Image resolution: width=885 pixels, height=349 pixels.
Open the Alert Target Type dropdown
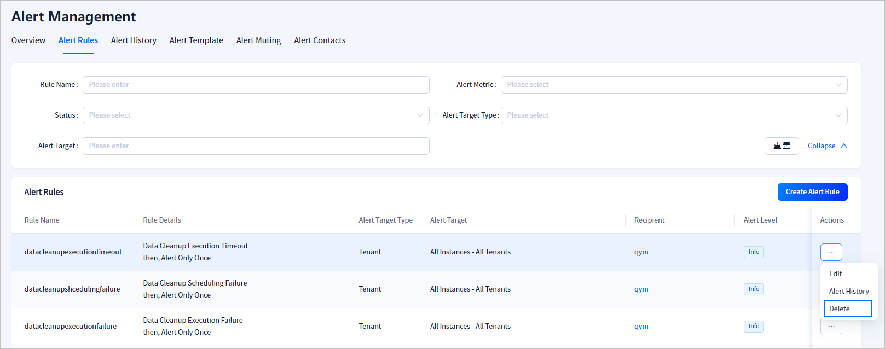pos(674,115)
